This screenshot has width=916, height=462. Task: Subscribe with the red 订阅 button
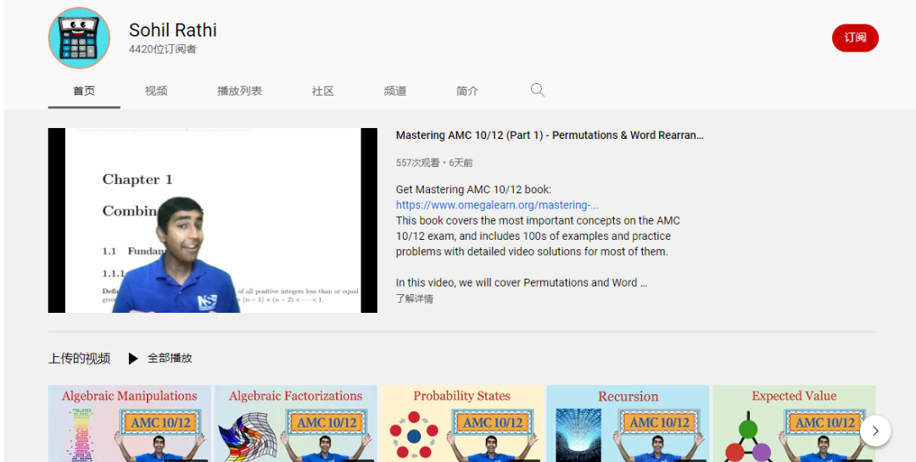pyautogui.click(x=855, y=38)
